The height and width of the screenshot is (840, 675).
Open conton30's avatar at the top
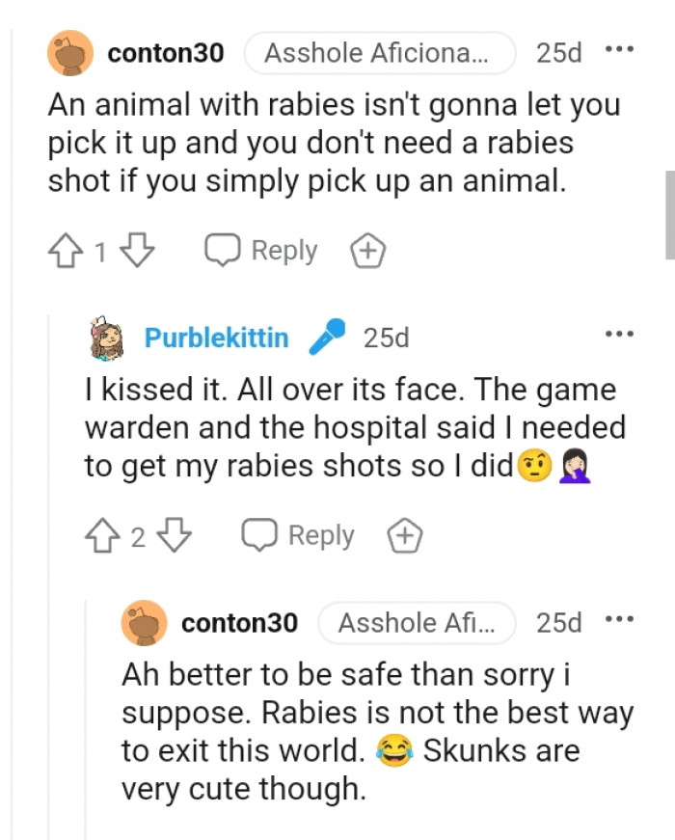(68, 53)
